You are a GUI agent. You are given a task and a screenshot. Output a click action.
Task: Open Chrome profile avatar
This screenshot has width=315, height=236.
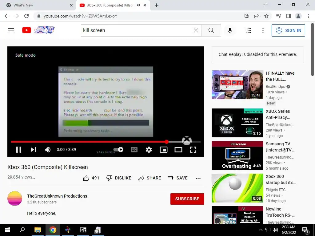click(298, 16)
